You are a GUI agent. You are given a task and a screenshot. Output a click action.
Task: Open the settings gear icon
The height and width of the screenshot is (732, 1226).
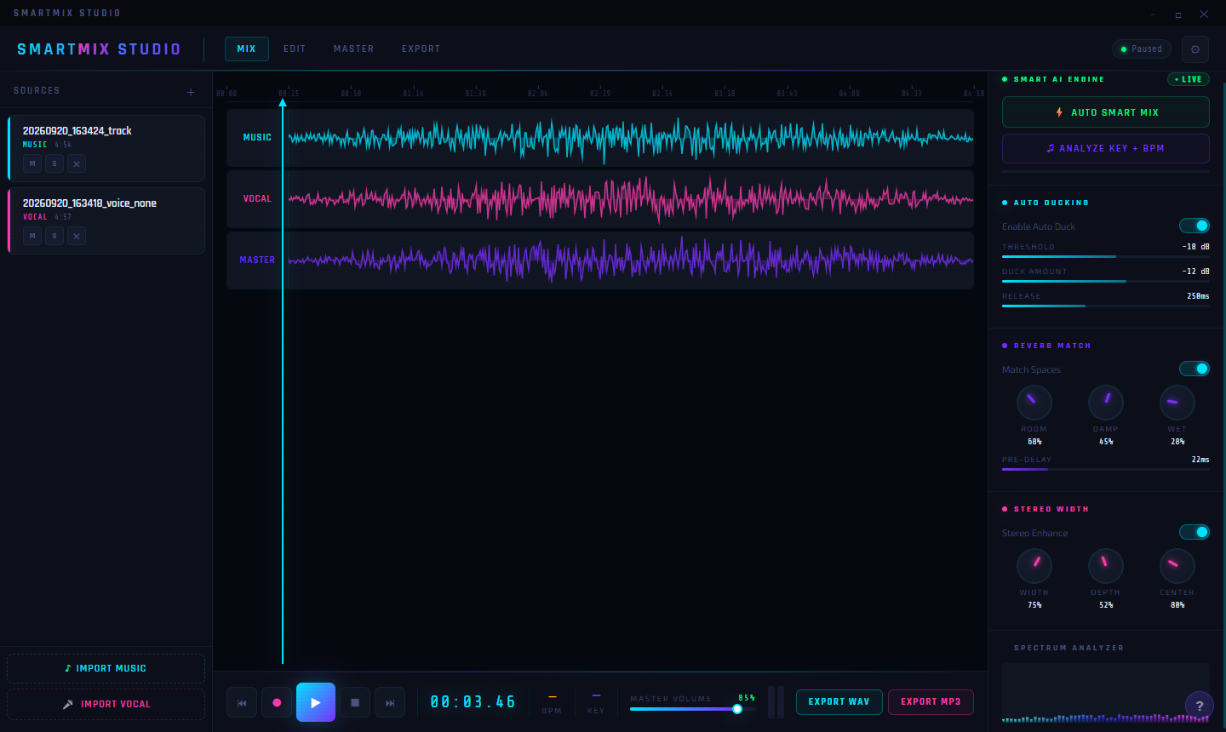[1195, 49]
